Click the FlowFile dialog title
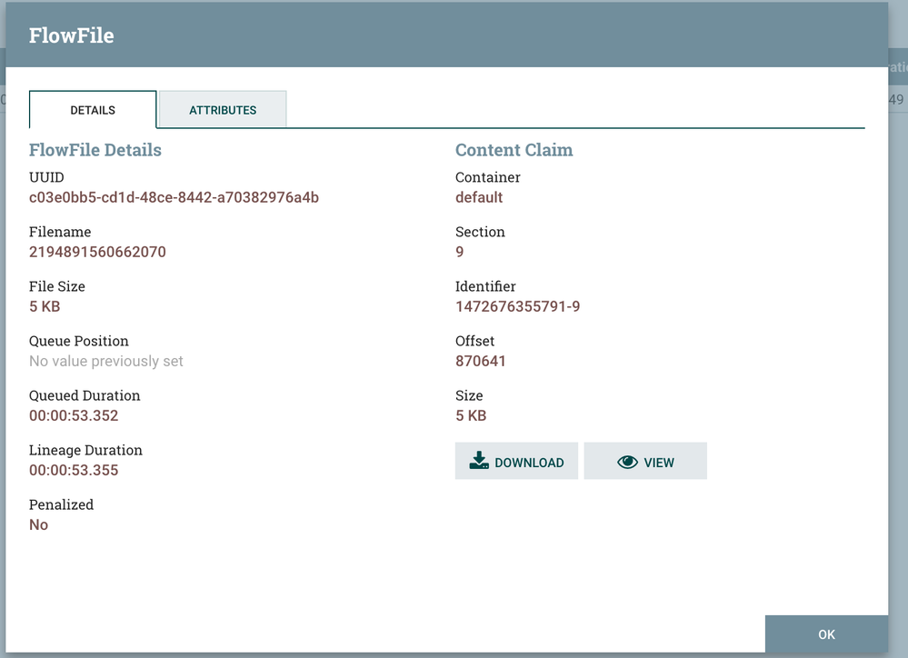908x658 pixels. tap(71, 35)
